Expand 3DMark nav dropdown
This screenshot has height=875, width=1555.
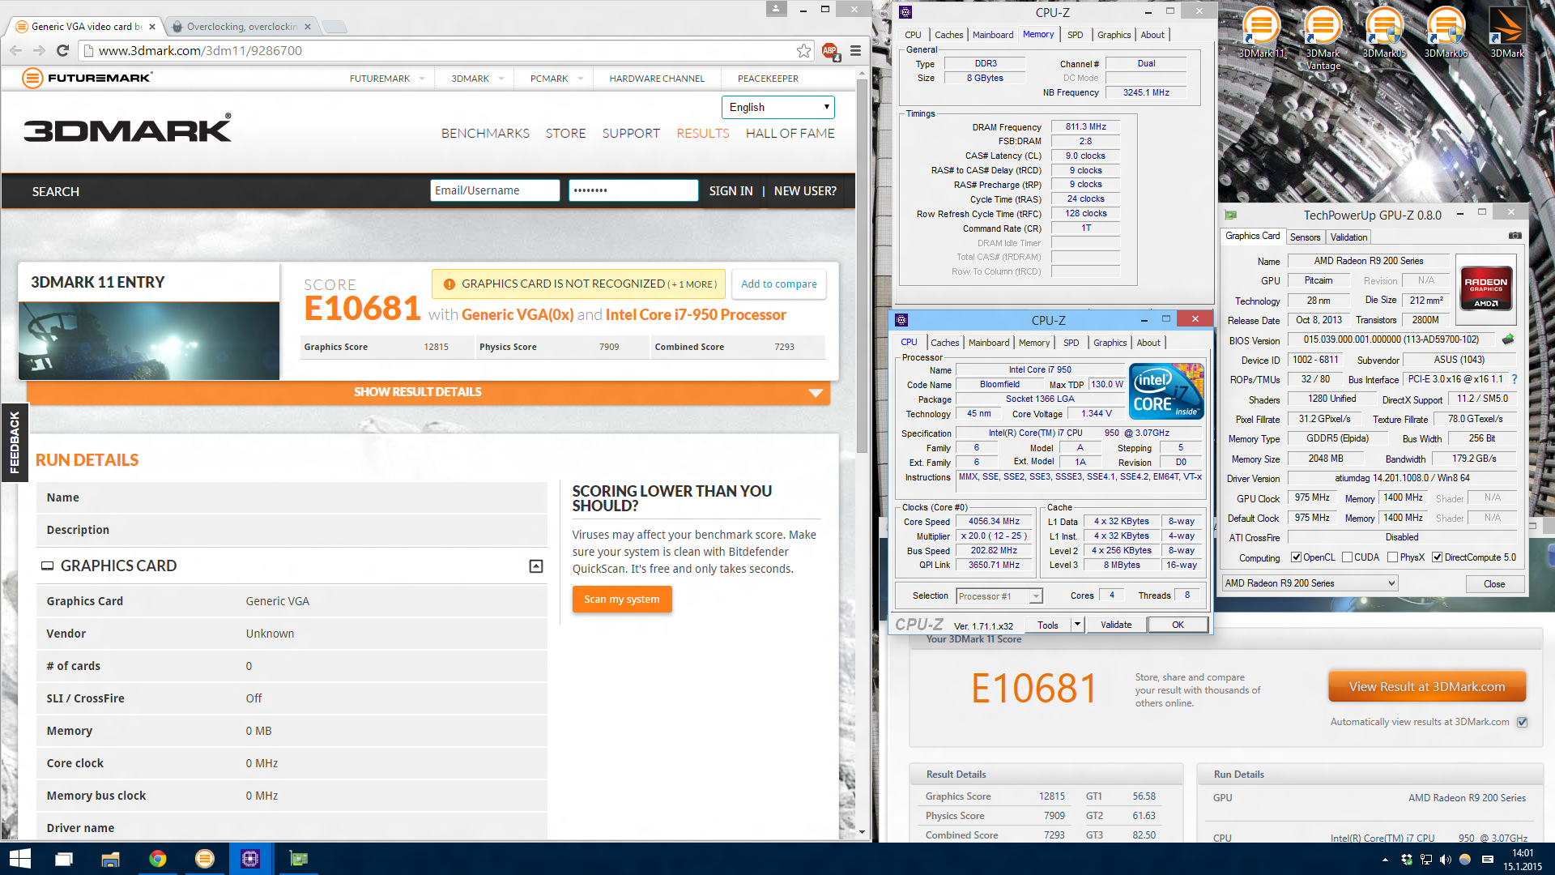[x=501, y=79]
